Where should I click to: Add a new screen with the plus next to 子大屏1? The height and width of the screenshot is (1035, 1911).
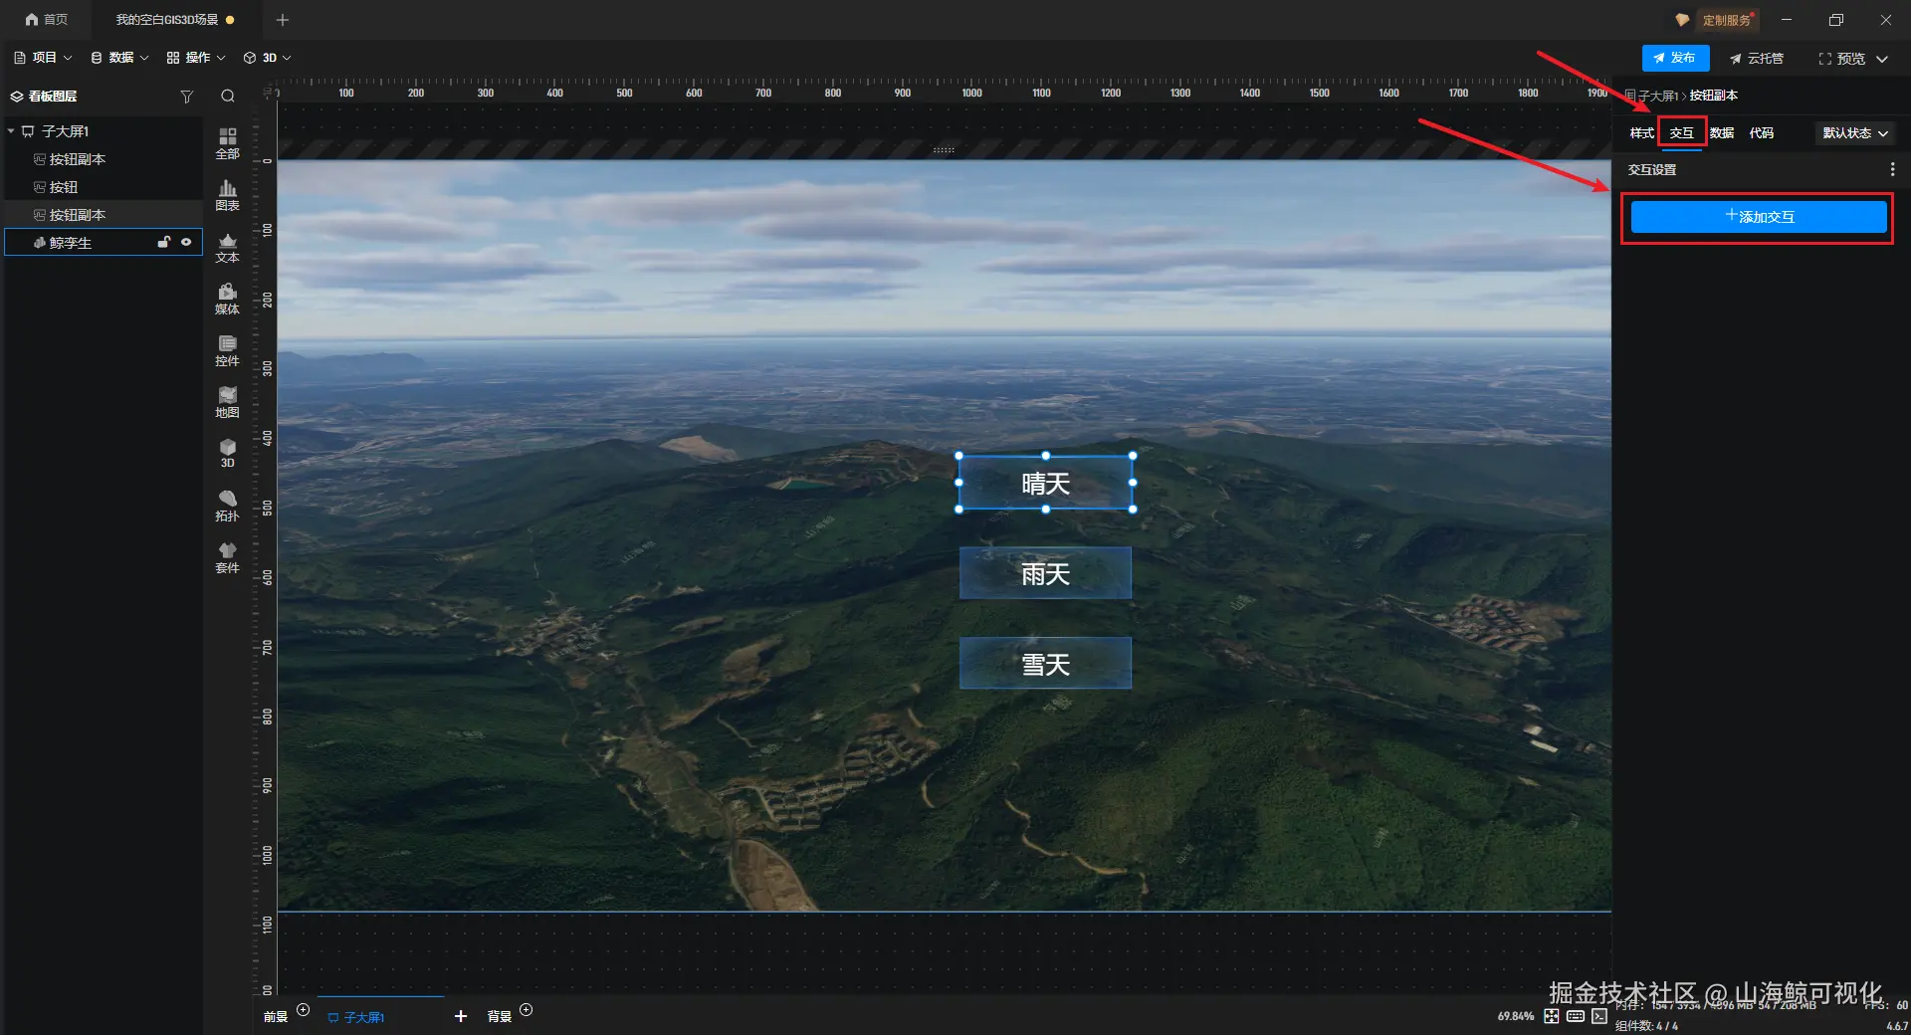coord(461,1016)
